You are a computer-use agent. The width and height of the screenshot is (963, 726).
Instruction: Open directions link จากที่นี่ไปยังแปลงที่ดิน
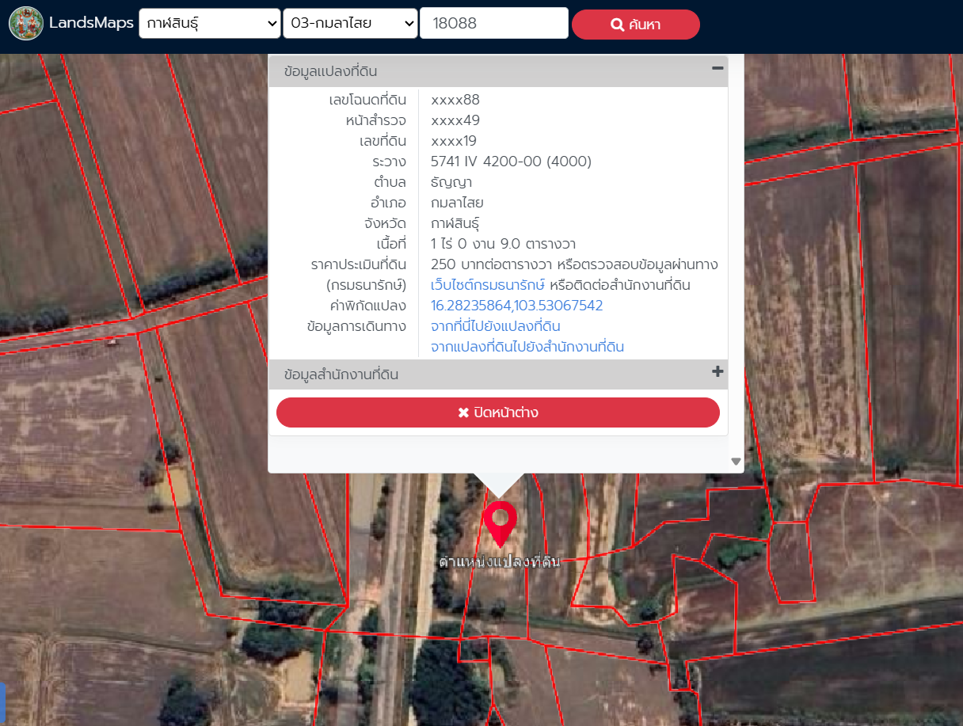point(496,326)
